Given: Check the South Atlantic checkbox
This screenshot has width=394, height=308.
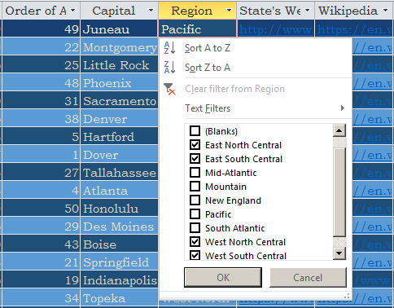Looking at the screenshot, I should point(195,228).
